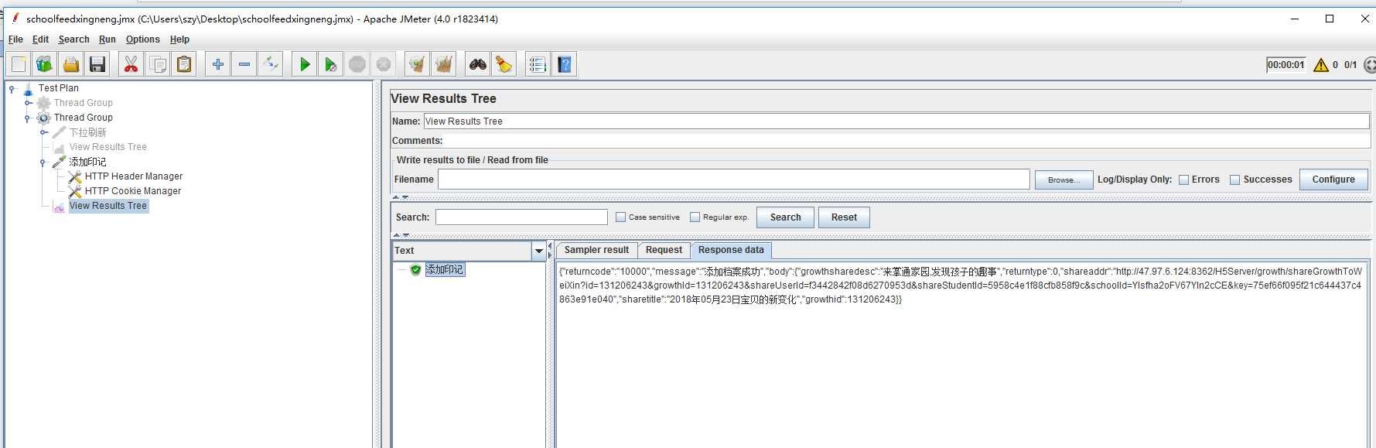Enable the Successes checkbox
The image size is (1376, 448).
coord(1235,180)
